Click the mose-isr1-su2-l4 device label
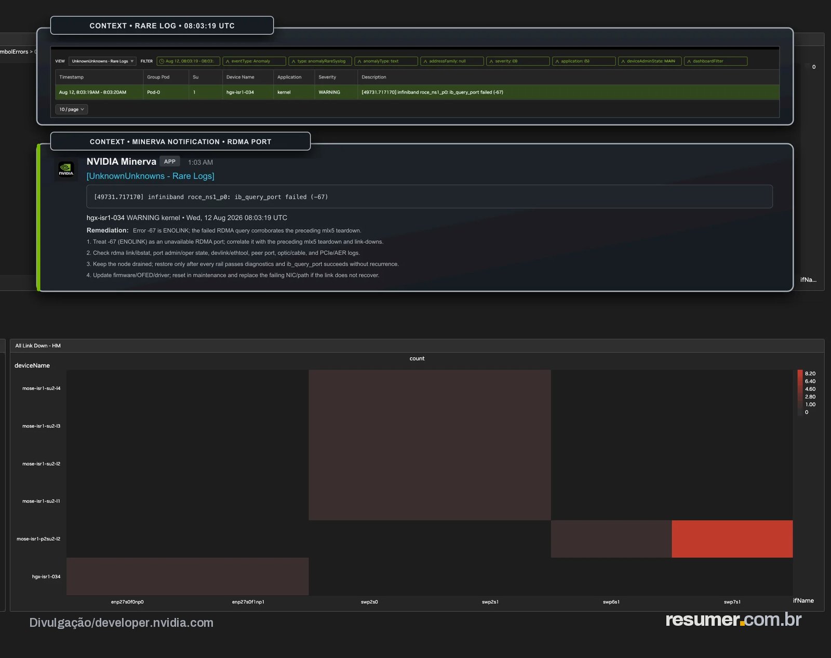The image size is (831, 658). click(x=41, y=388)
